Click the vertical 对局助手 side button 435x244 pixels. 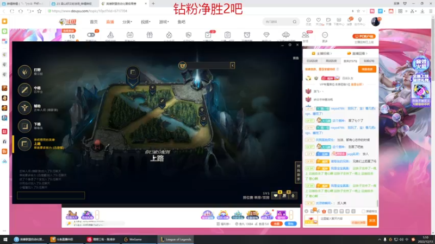click(x=298, y=172)
